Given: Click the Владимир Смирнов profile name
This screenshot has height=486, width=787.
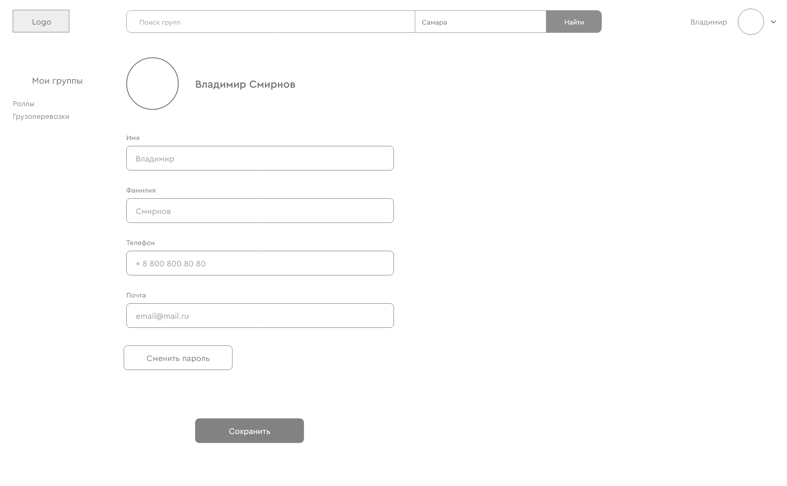Looking at the screenshot, I should (245, 84).
